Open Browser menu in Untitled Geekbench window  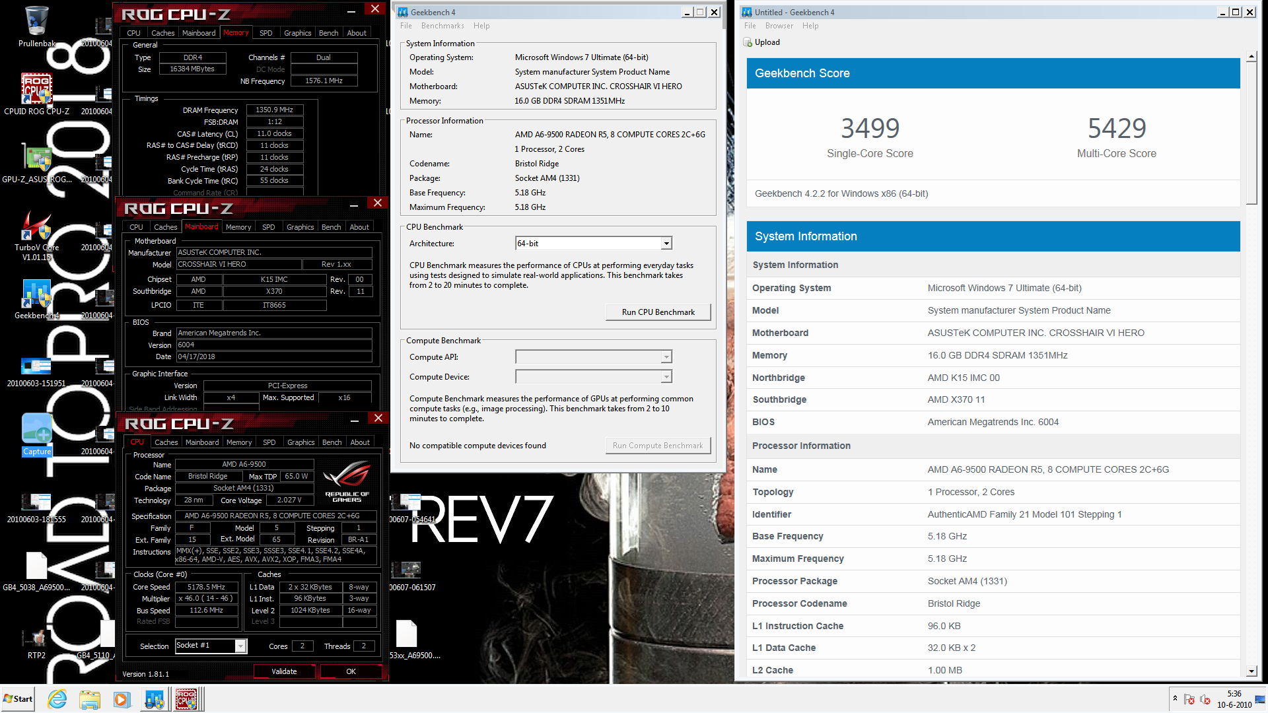pos(779,26)
